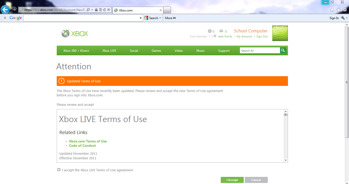Click the warning exclamation icon in orange banner
This screenshot has width=349, height=184.
62,81
